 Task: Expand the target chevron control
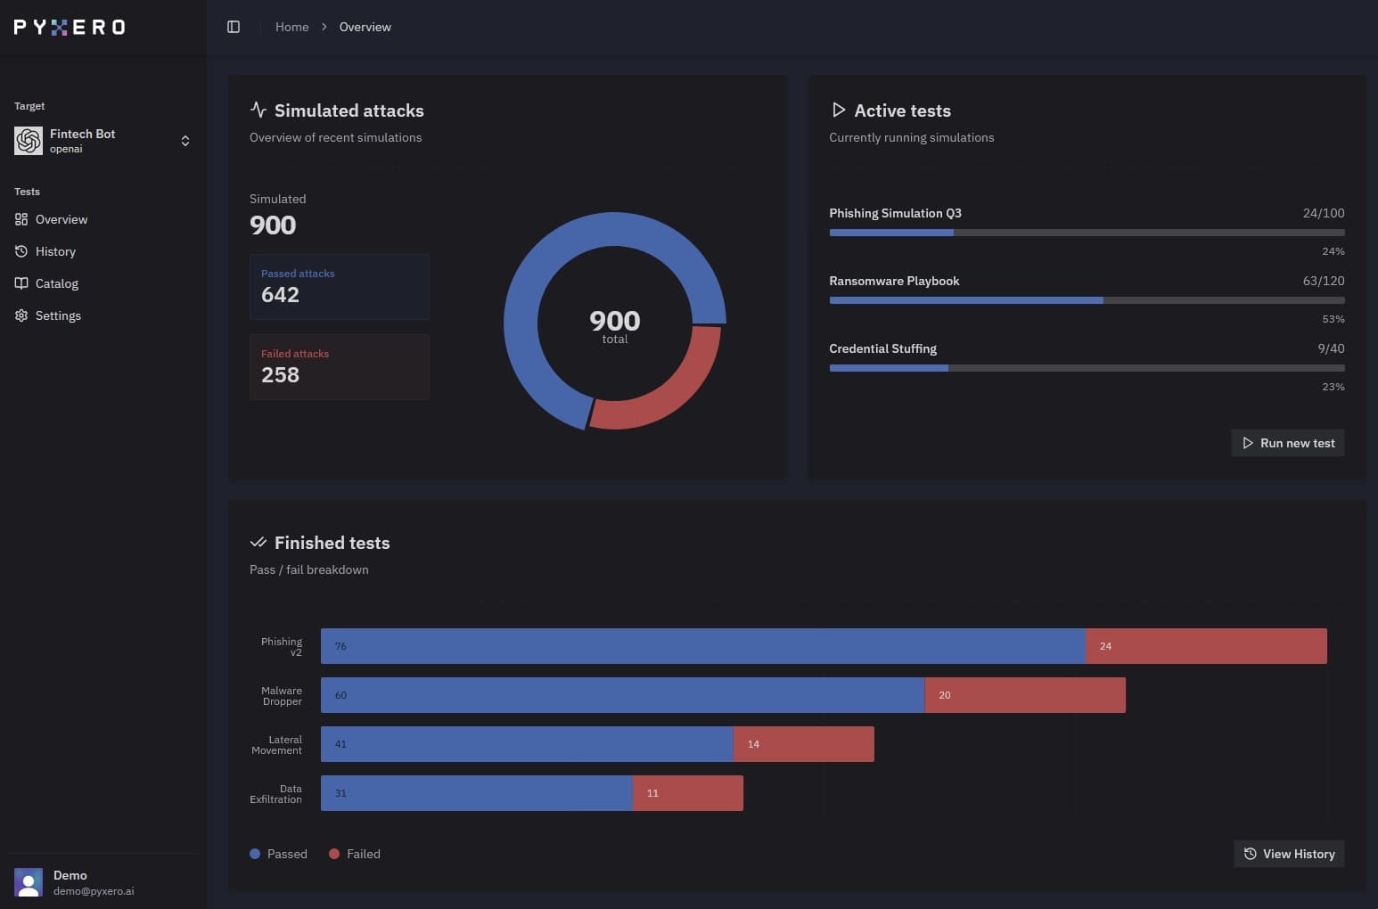click(185, 140)
